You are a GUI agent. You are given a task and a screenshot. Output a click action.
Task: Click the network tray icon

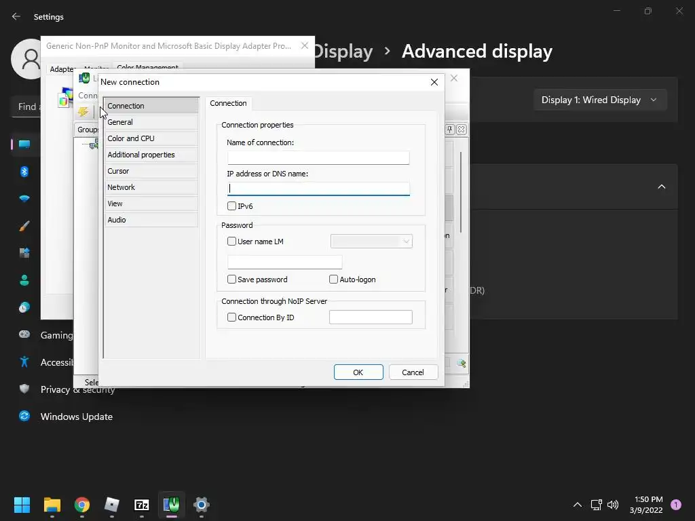[596, 505]
